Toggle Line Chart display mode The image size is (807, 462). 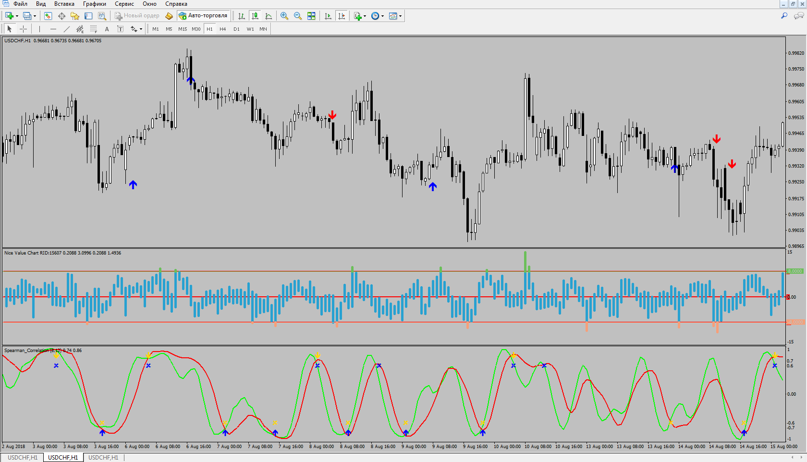tap(269, 16)
